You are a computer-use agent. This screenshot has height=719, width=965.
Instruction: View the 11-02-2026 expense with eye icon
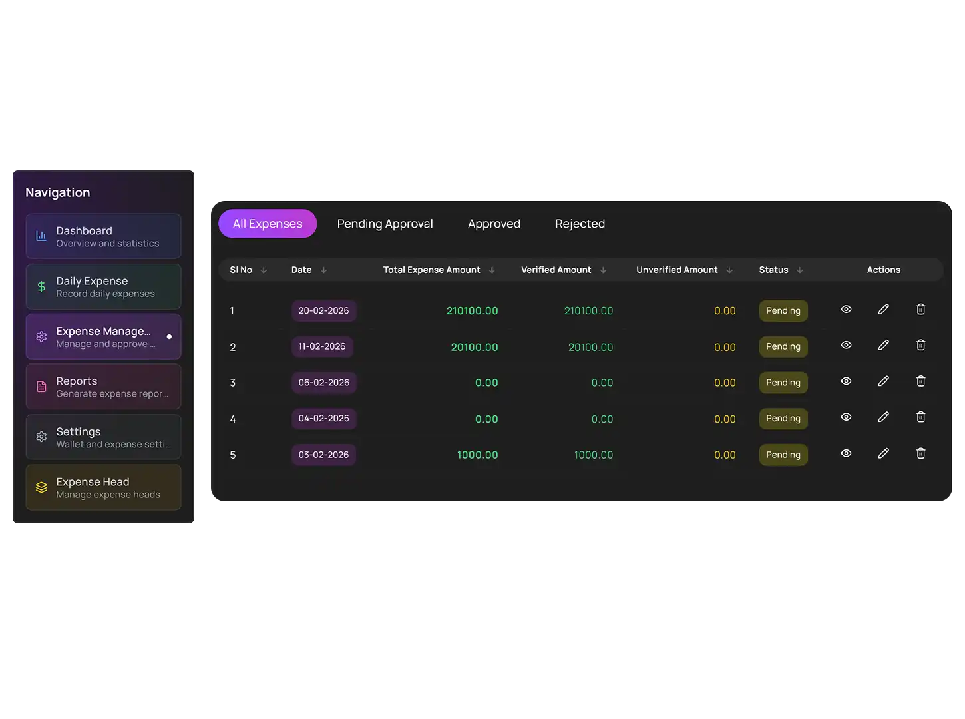click(x=846, y=345)
